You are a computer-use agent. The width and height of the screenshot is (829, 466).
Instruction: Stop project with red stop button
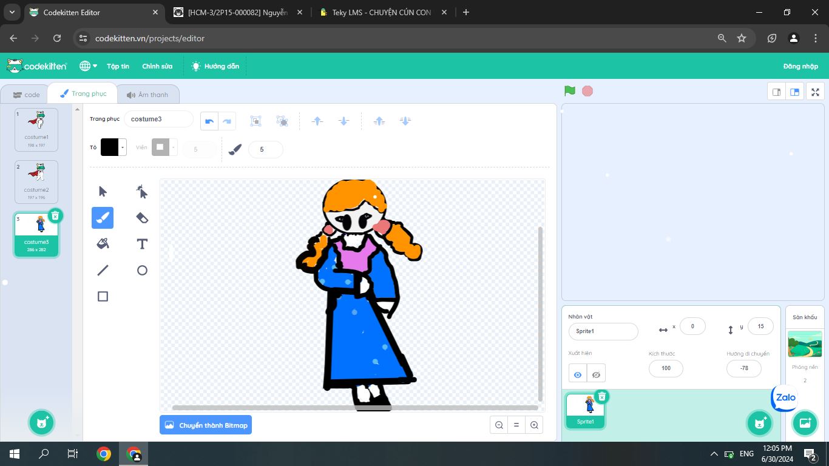(x=587, y=91)
